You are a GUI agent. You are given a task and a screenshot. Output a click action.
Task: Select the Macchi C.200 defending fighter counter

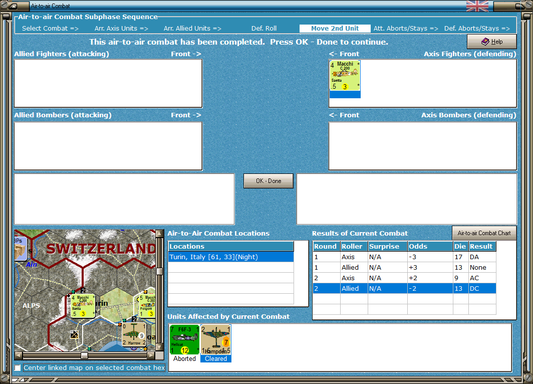pyautogui.click(x=345, y=76)
